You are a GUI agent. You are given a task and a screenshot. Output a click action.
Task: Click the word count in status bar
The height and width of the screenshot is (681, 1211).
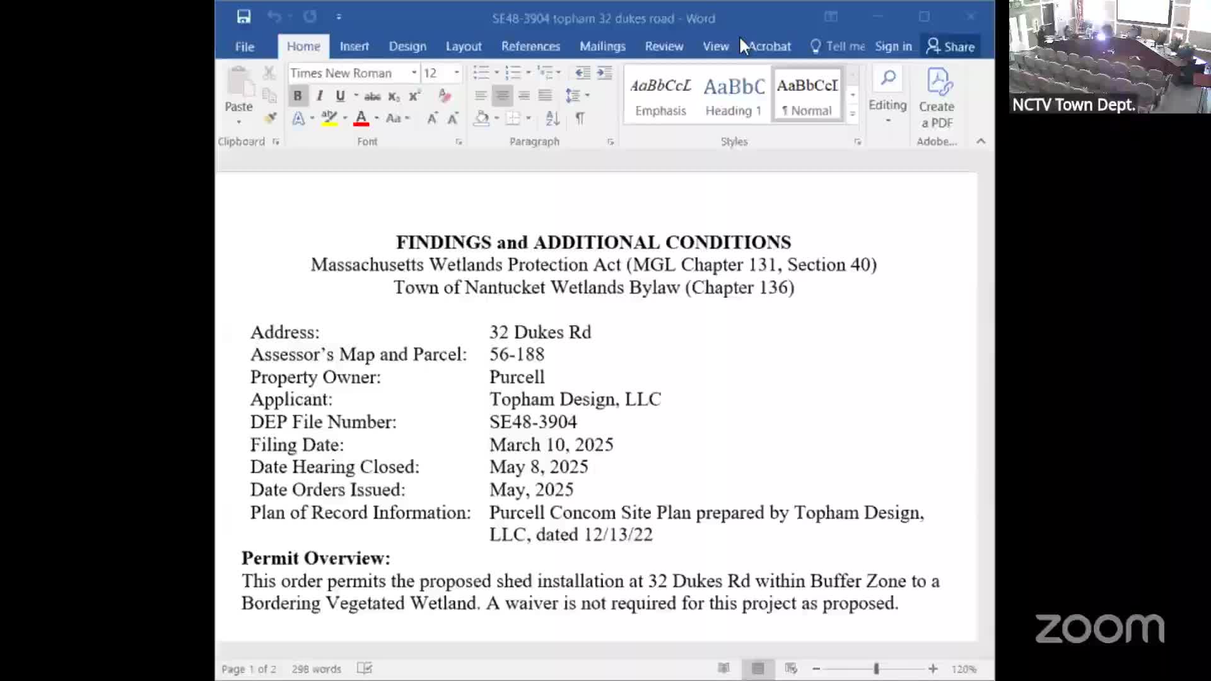315,668
